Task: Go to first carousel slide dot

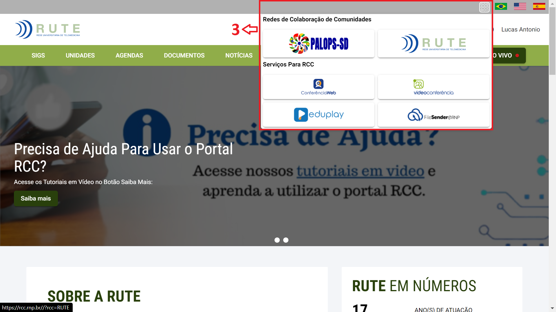Action: tap(277, 240)
